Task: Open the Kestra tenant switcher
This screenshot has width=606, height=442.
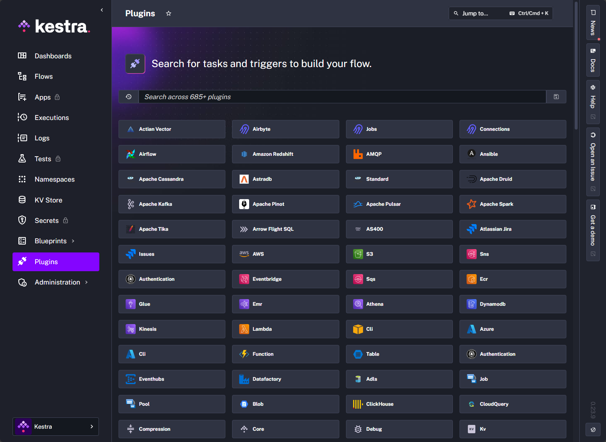Action: click(x=56, y=427)
